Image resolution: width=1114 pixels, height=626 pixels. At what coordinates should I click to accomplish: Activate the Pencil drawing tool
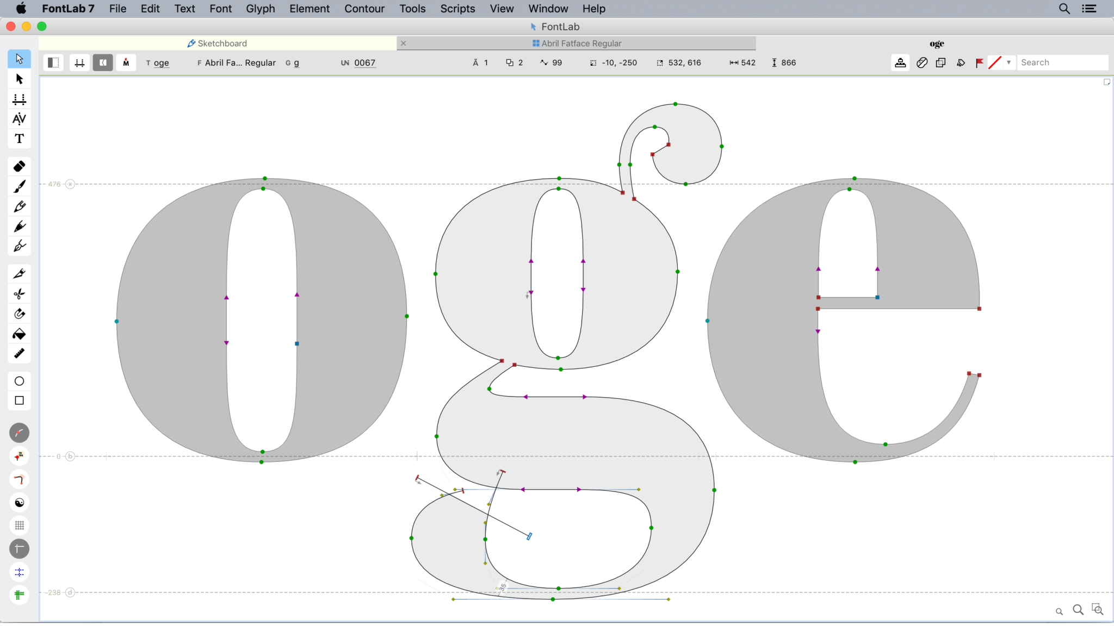[19, 206]
